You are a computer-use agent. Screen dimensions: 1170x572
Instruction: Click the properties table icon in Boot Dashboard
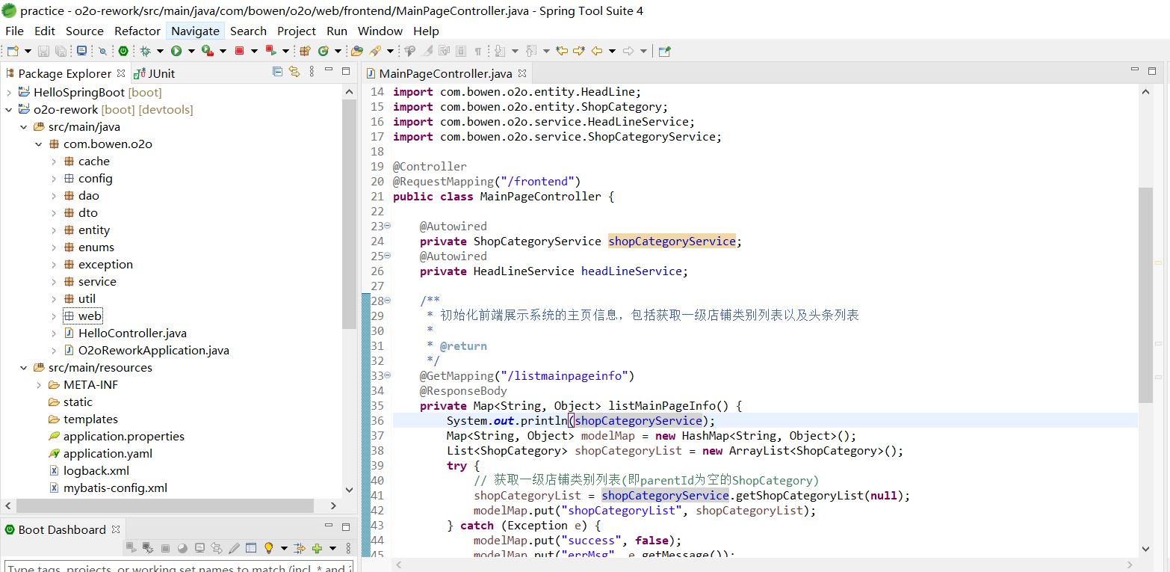251,548
